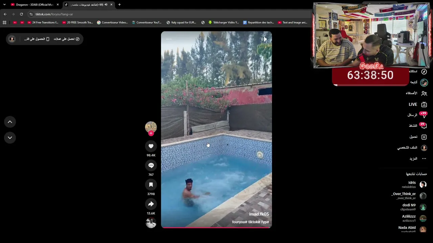This screenshot has height=243, width=433.
Task: Open the 24 Free Transitions bookmark
Action: [43, 23]
